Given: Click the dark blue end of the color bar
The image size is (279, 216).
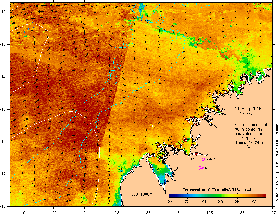Looking at the screenshot, I should pyautogui.click(x=170, y=196).
